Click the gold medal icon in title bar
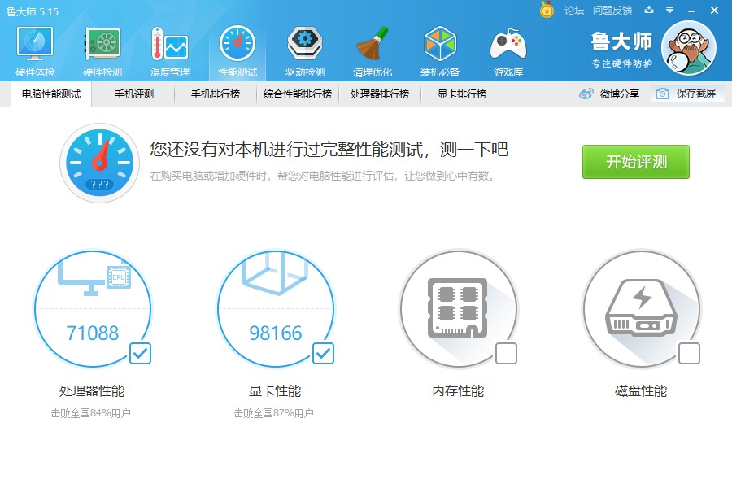Screen dimensions: 732x488 (x=547, y=9)
